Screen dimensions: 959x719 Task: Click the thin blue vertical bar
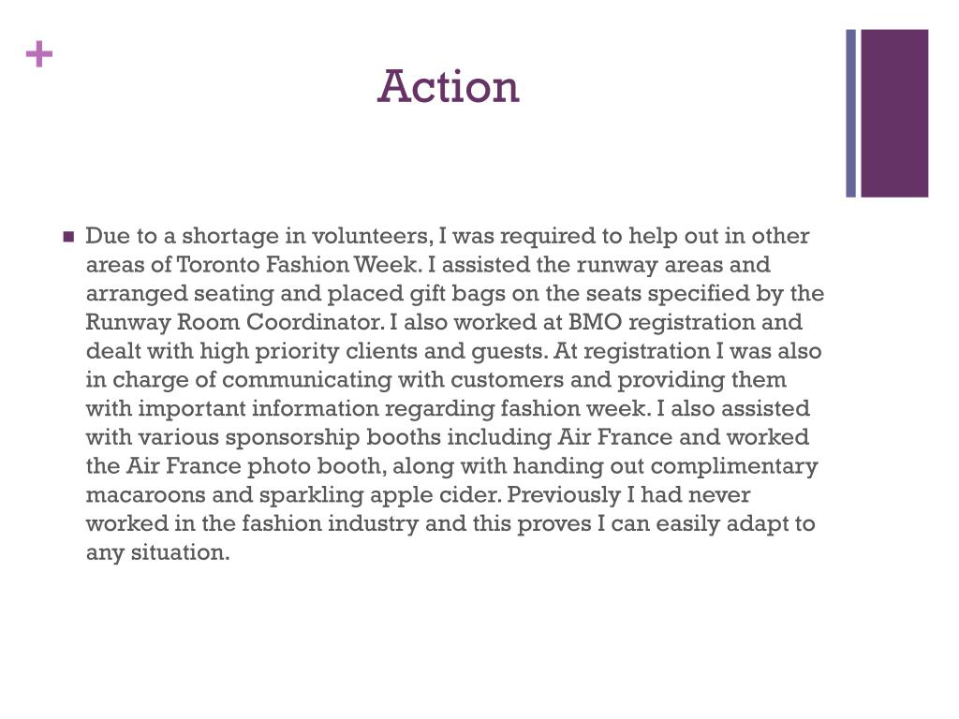850,113
